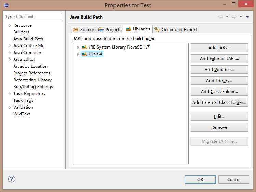The image size is (256, 192).
Task: Switch to the Projects tab
Action: [x=110, y=29]
